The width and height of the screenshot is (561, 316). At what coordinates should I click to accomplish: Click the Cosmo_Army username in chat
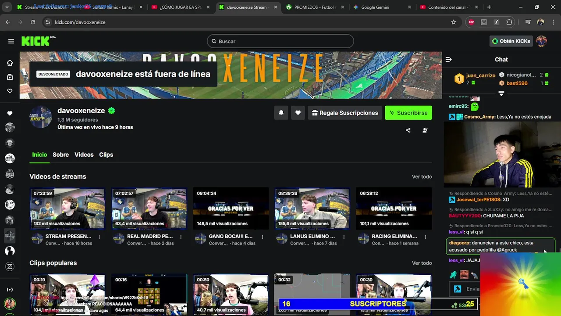[x=480, y=117]
